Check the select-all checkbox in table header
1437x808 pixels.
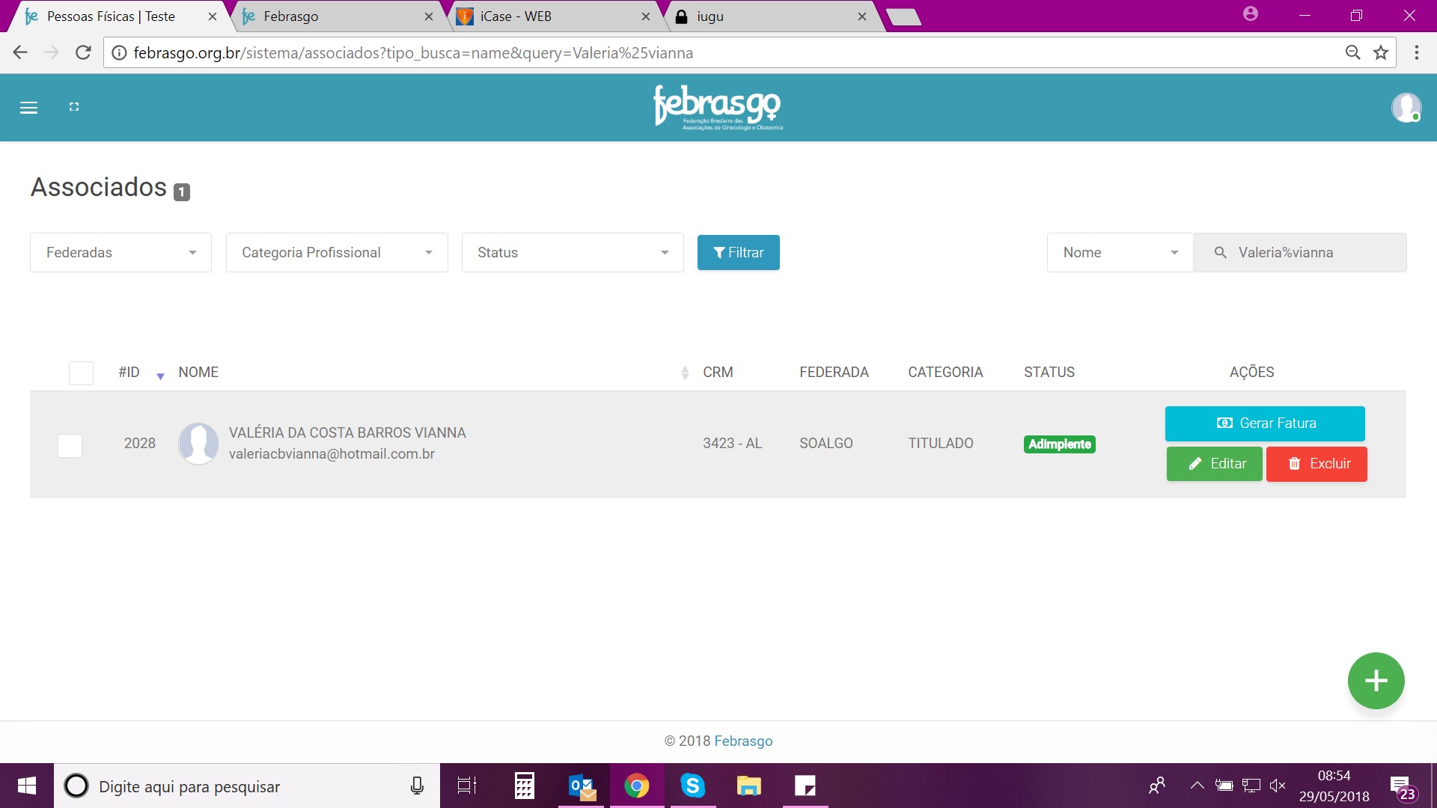[81, 373]
